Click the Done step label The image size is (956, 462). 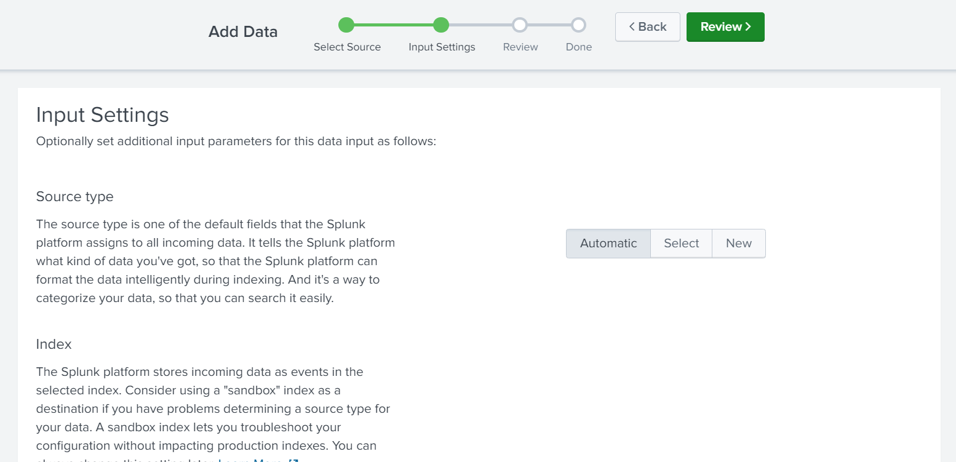[x=579, y=47]
